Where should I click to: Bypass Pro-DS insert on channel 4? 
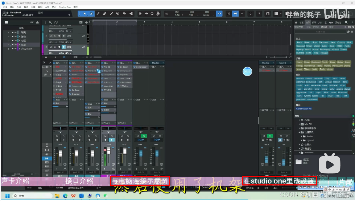coord(102,67)
